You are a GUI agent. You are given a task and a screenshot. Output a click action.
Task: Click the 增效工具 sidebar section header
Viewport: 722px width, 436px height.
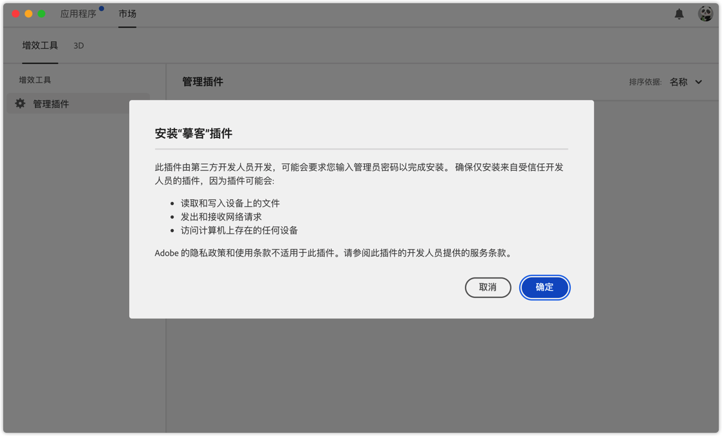point(35,80)
